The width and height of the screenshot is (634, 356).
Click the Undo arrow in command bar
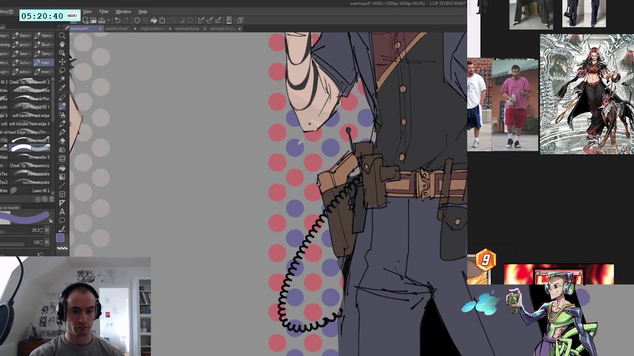(x=117, y=20)
